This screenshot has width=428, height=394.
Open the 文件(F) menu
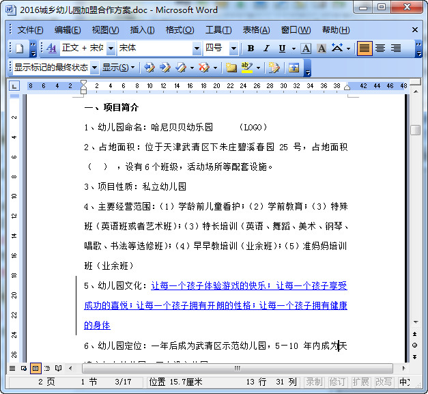pos(30,30)
